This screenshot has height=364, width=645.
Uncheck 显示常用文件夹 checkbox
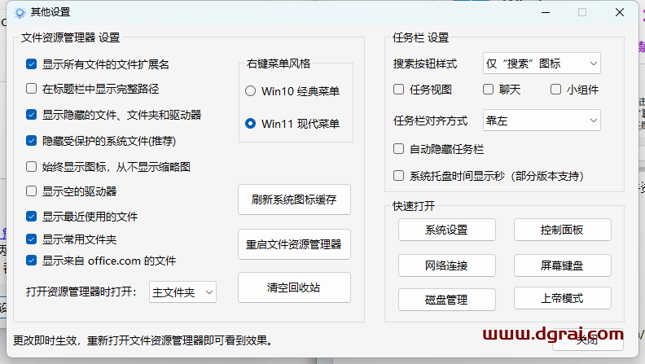click(31, 239)
